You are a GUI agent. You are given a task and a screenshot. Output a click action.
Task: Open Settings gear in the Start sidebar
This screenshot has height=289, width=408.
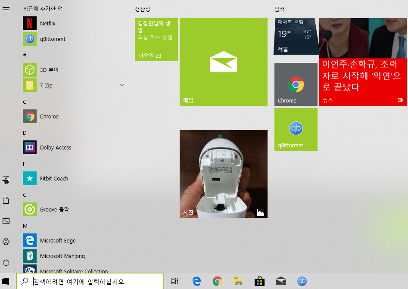(x=6, y=242)
